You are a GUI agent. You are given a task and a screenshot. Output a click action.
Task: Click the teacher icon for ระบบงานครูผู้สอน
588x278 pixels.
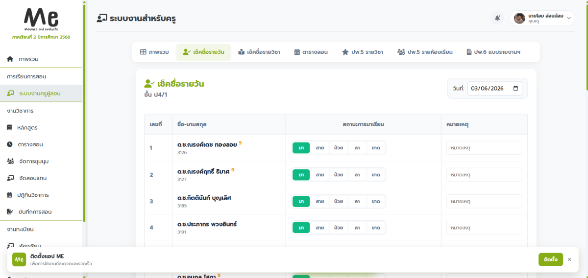(10, 93)
